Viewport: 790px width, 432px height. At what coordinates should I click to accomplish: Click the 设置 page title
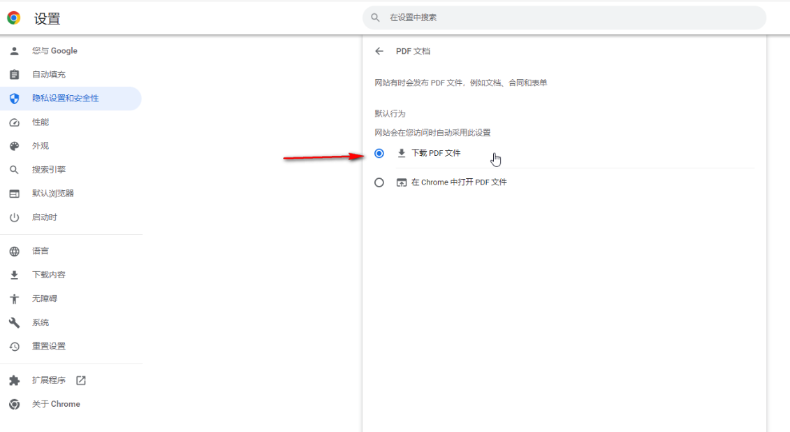tap(47, 19)
